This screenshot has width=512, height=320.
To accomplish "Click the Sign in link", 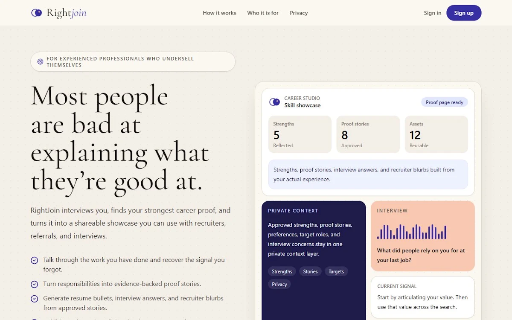I will click(x=433, y=13).
